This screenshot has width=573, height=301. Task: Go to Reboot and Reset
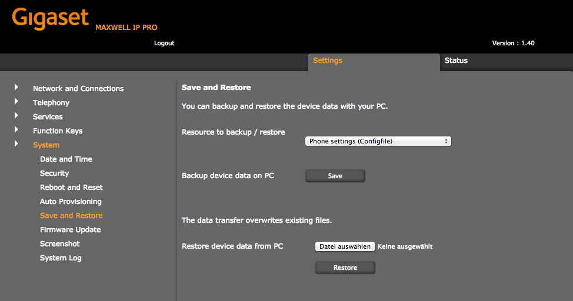pos(72,188)
